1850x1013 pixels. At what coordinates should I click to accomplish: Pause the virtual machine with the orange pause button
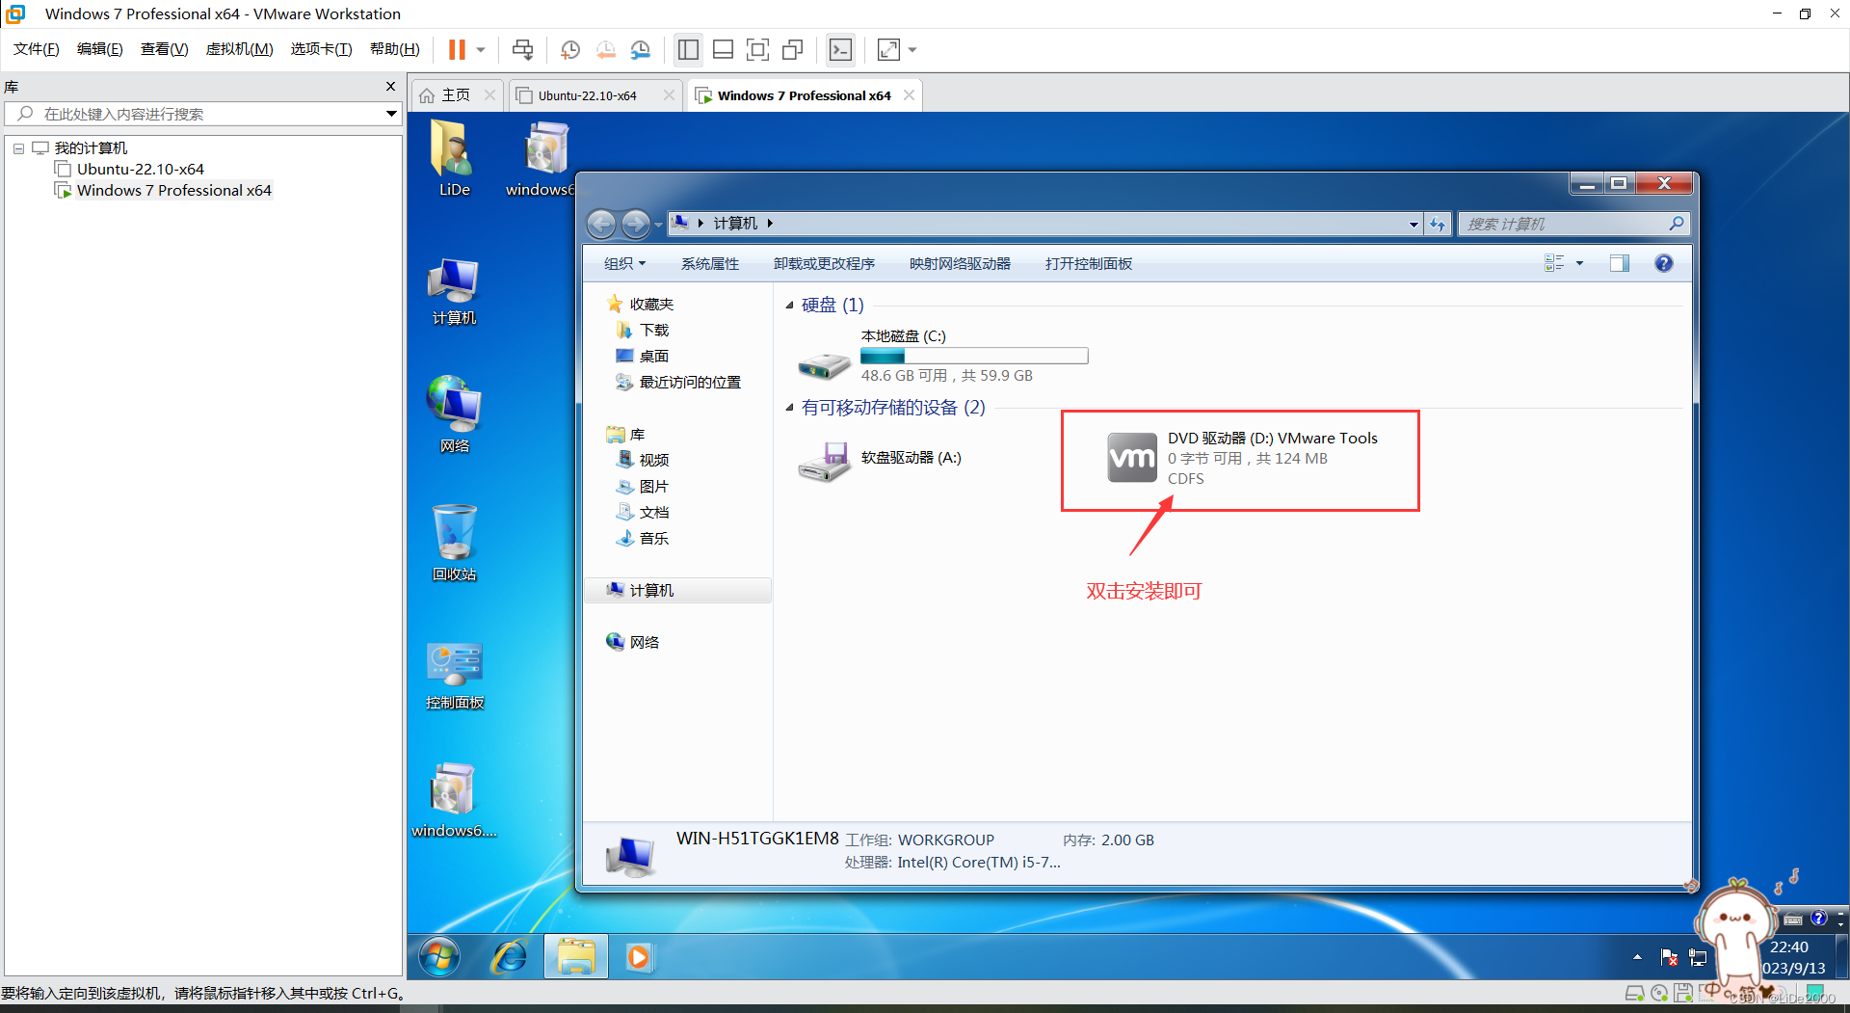pos(457,49)
